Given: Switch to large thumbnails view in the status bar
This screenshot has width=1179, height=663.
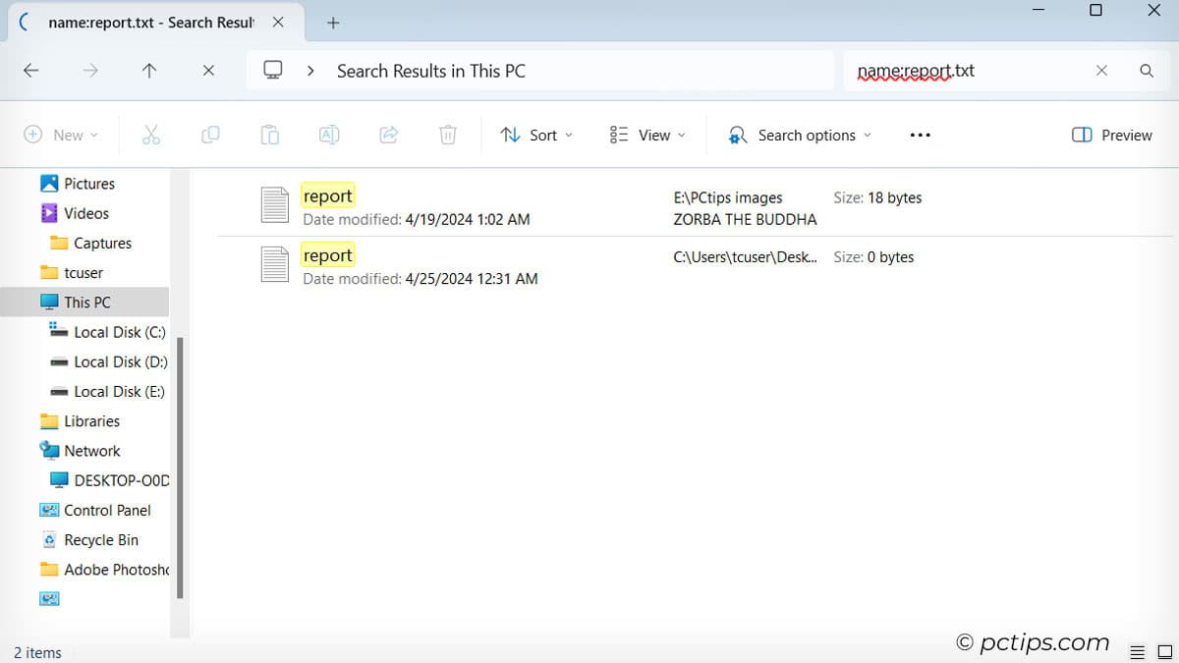Looking at the screenshot, I should point(1165,651).
